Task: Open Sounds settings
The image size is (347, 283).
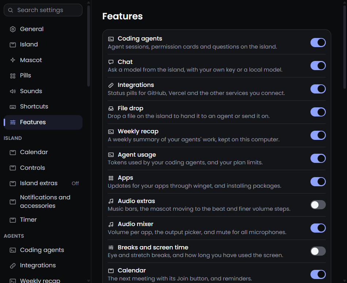Action: (43, 91)
